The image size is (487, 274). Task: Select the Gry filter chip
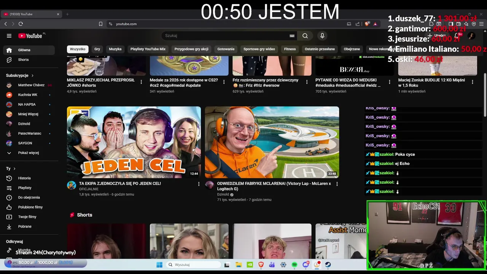pyautogui.click(x=97, y=49)
